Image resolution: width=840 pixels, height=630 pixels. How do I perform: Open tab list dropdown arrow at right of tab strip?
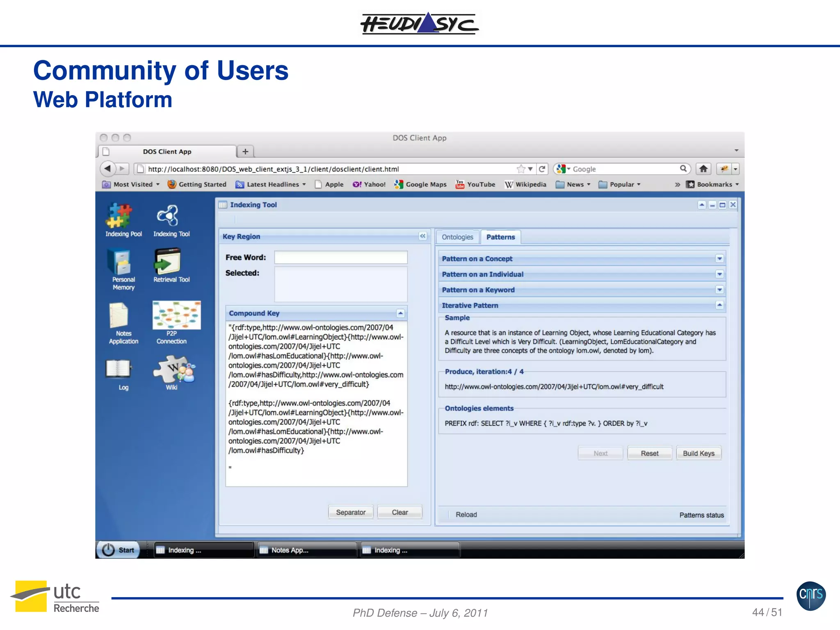pyautogui.click(x=736, y=151)
